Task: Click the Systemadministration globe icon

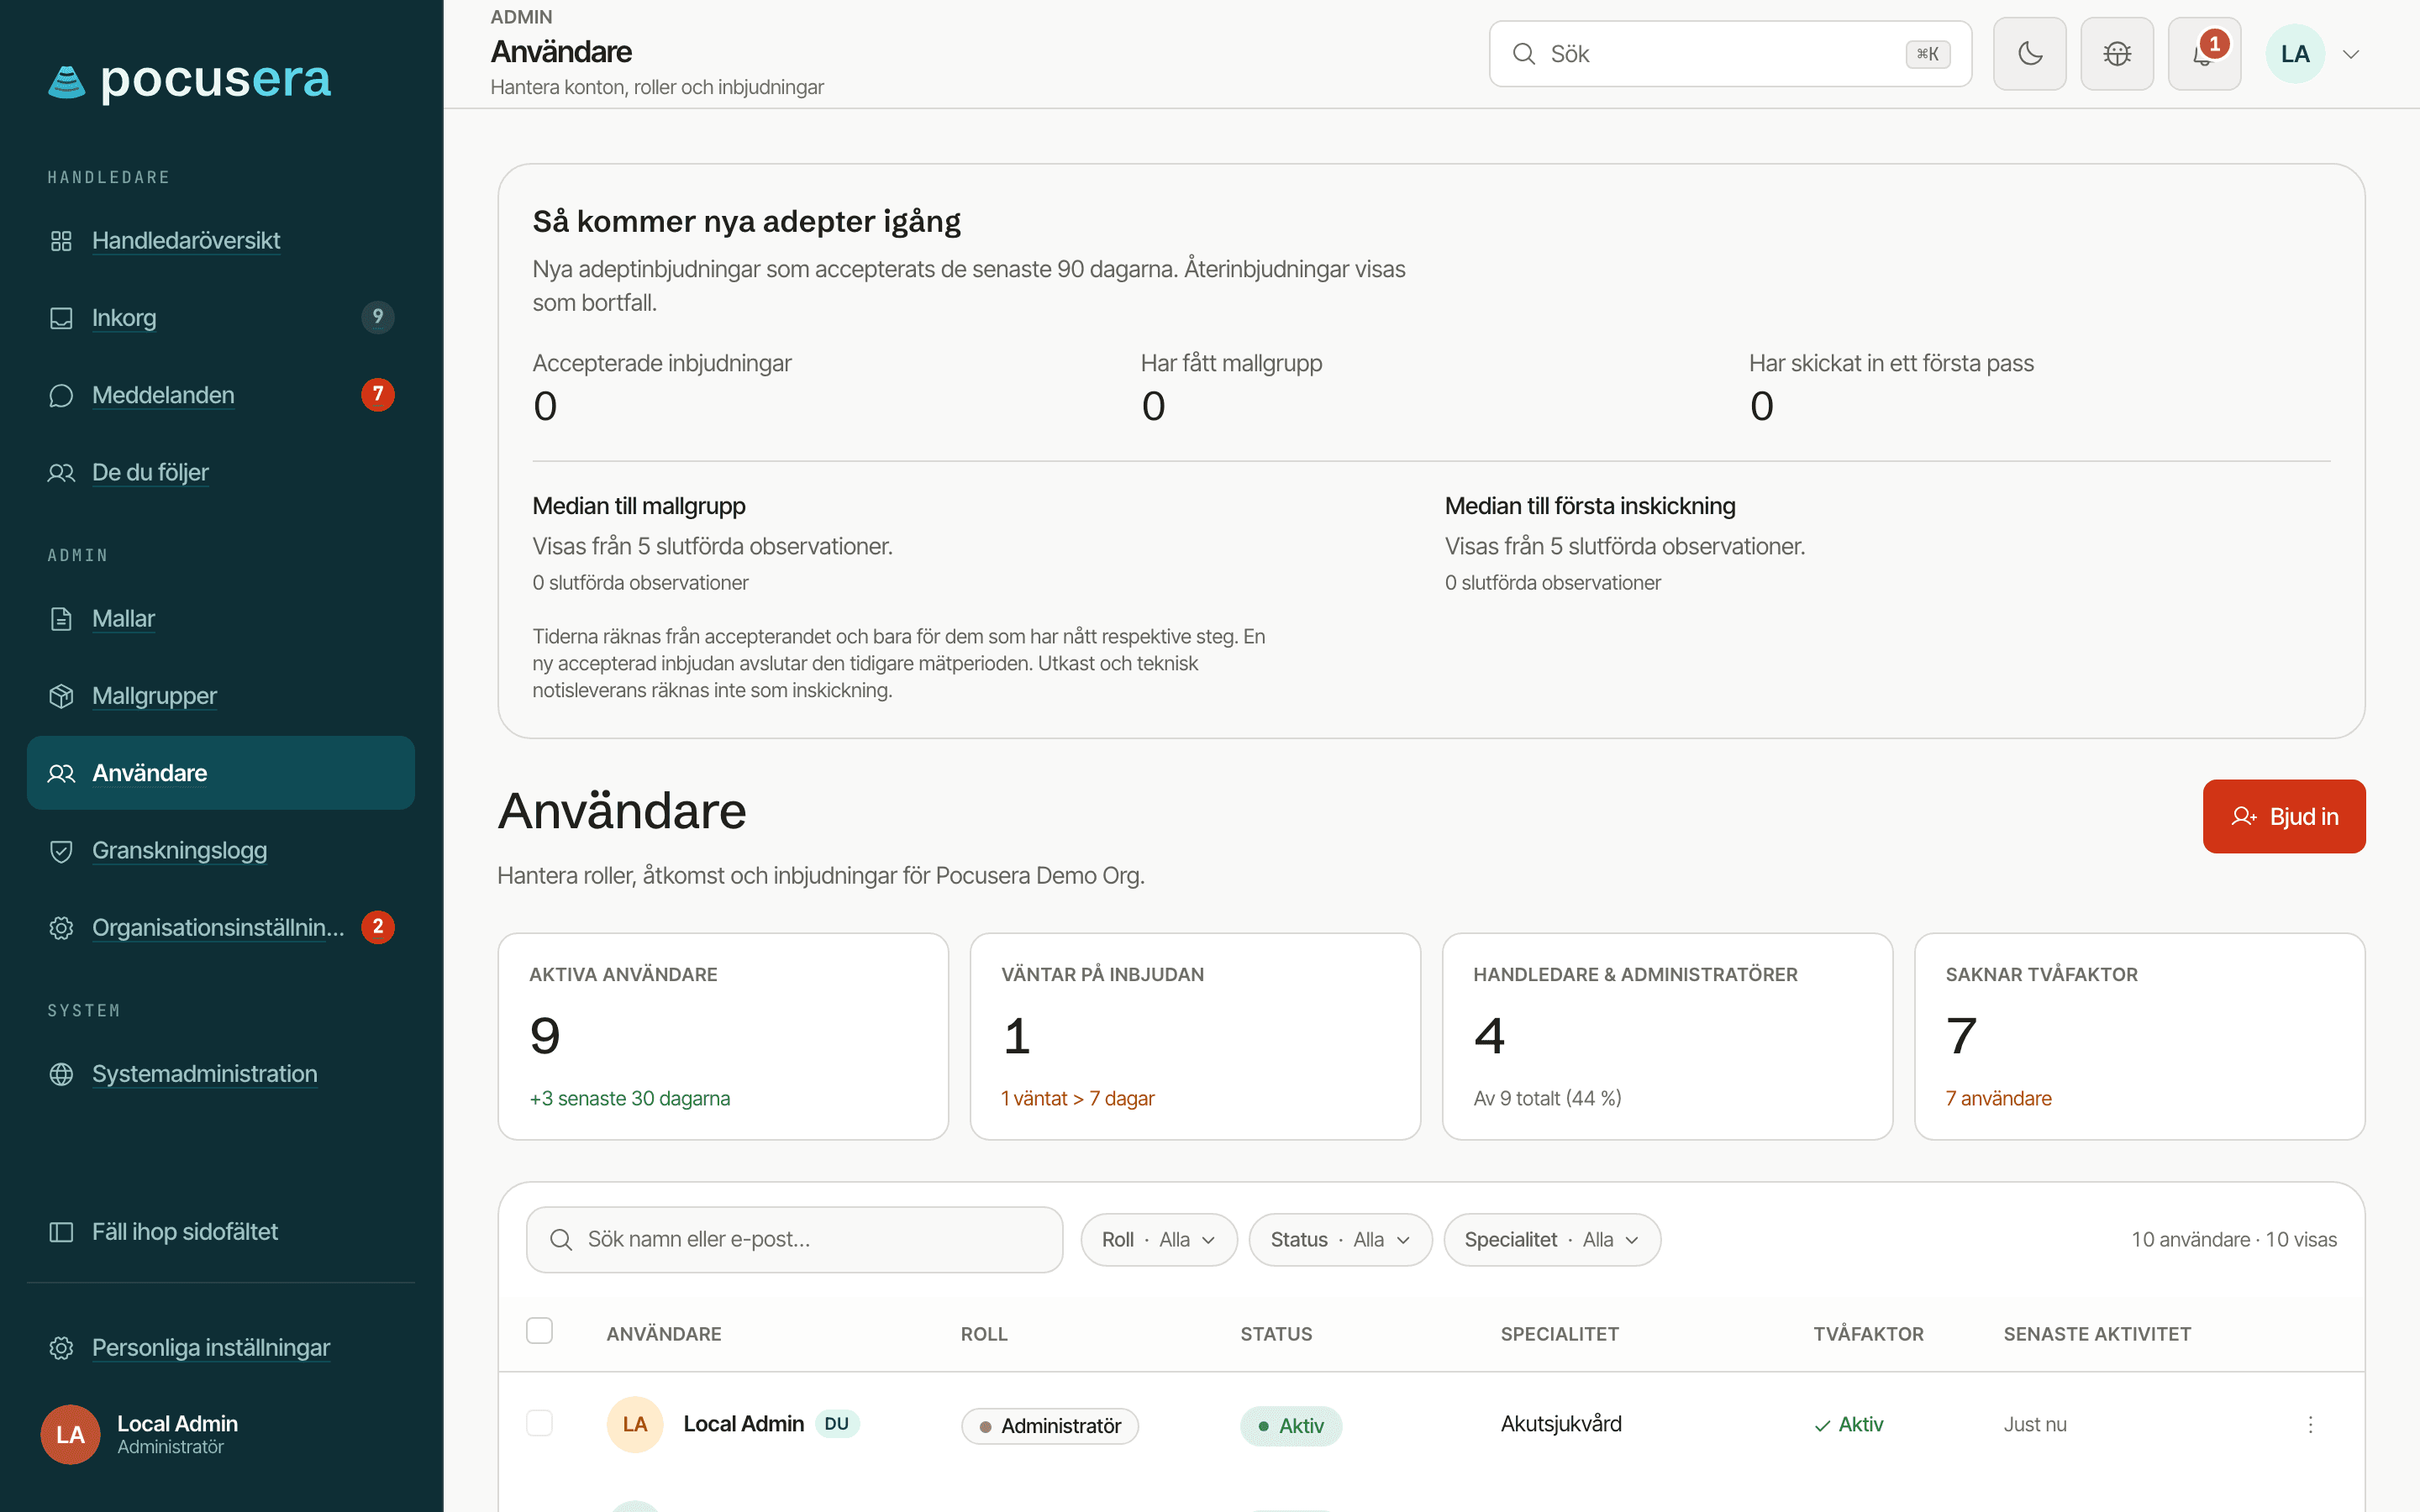Action: pos(61,1074)
